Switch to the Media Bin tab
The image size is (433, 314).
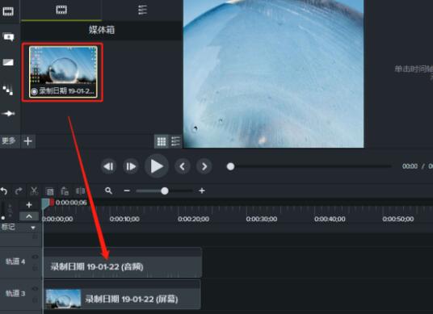coord(61,10)
